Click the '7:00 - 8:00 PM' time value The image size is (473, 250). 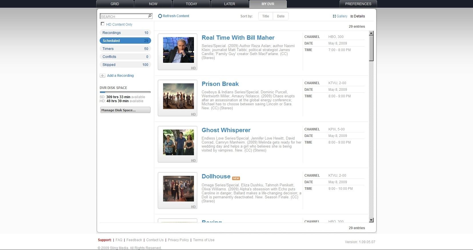tap(340, 50)
